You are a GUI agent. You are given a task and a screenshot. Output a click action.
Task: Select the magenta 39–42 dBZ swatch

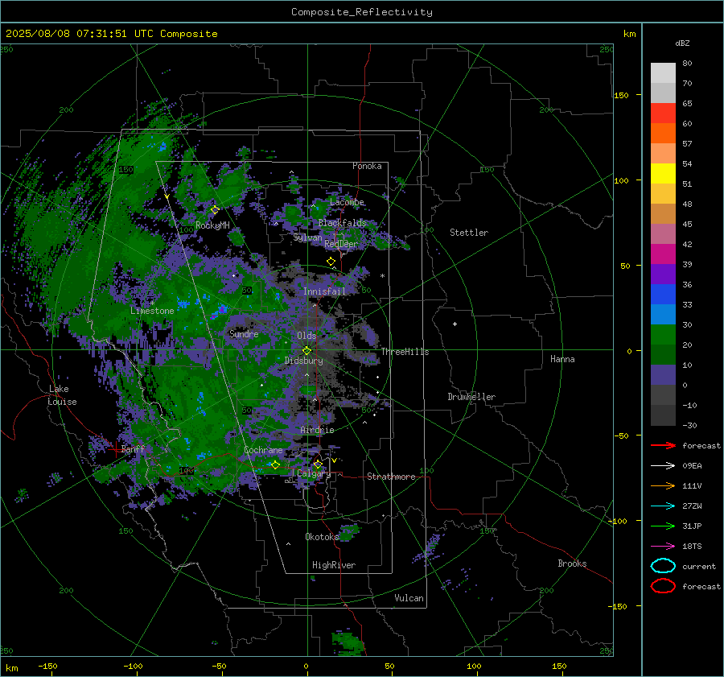pos(663,254)
